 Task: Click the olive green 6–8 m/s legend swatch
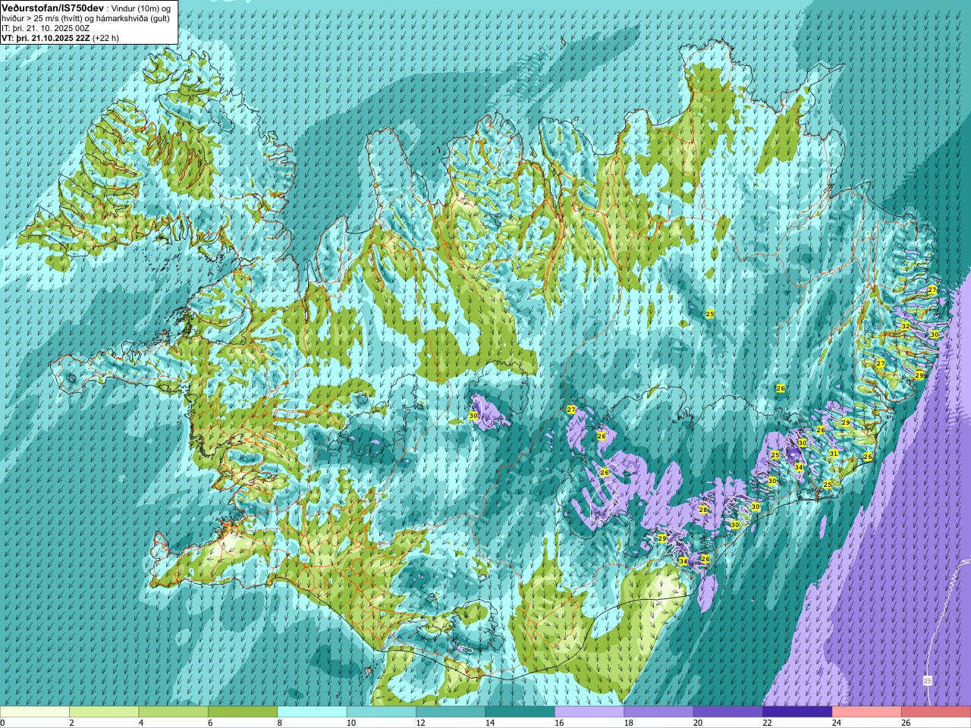pyautogui.click(x=243, y=712)
